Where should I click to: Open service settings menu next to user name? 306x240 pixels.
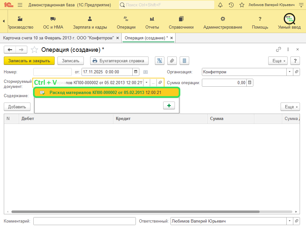coord(301,5)
